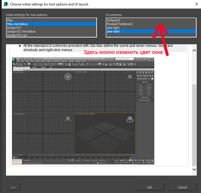The width and height of the screenshot is (201, 193).
Task: Choose the DefaultUI scheme
Action: tap(151, 20)
